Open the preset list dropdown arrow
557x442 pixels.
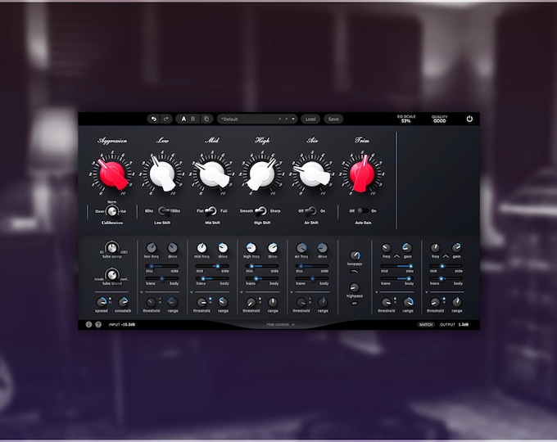(293, 119)
